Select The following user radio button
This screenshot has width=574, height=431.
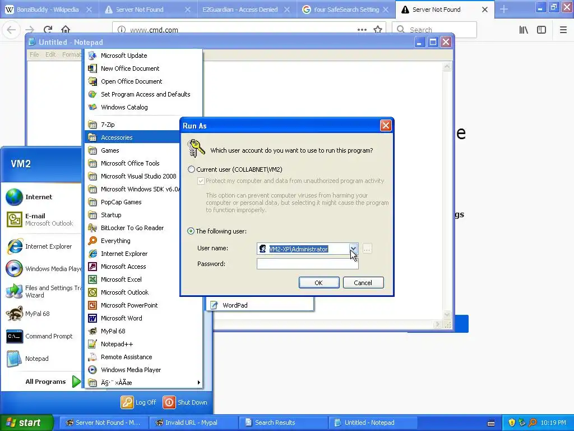[191, 231]
